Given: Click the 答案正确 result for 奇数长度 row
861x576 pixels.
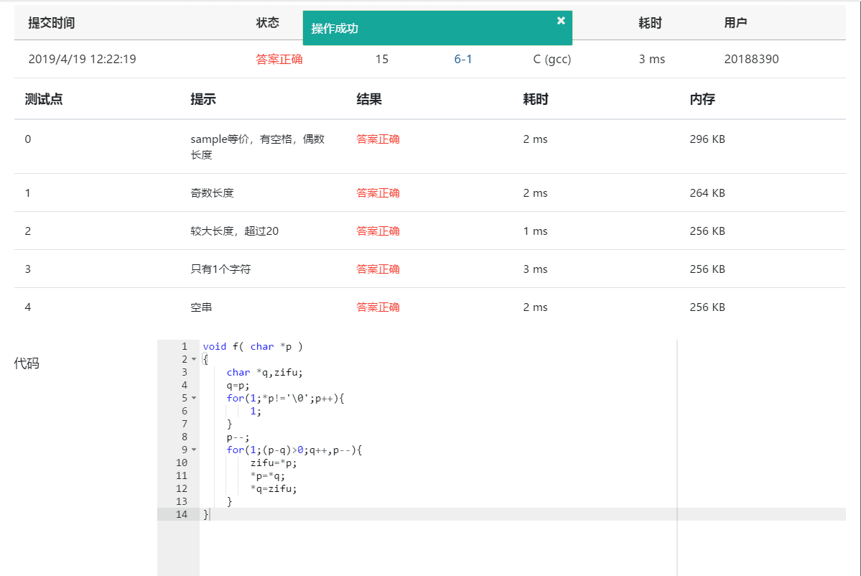Looking at the screenshot, I should click(x=378, y=193).
